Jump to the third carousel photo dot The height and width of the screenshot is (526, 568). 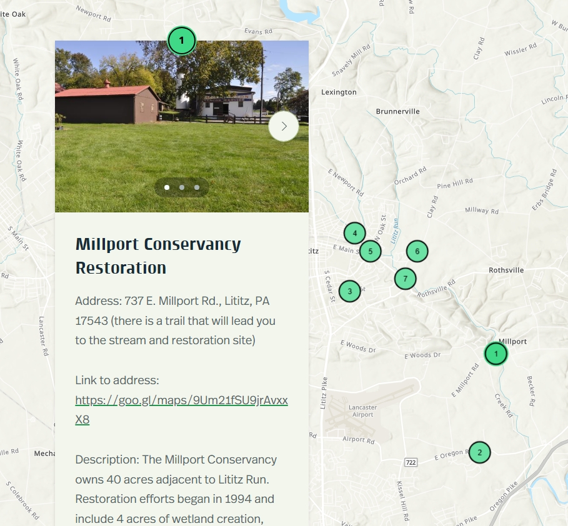pos(197,187)
